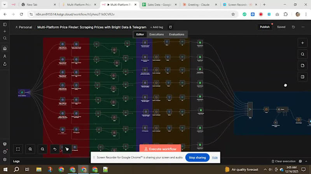Open the three-dot workflow options menu
Viewport: 311px width, 174px height.
pos(303,27)
